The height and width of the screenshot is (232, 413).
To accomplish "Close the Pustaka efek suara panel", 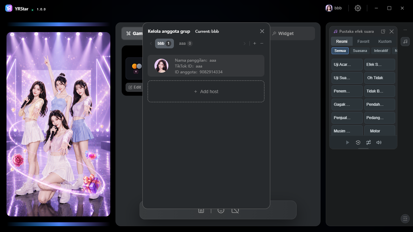I will click(392, 31).
